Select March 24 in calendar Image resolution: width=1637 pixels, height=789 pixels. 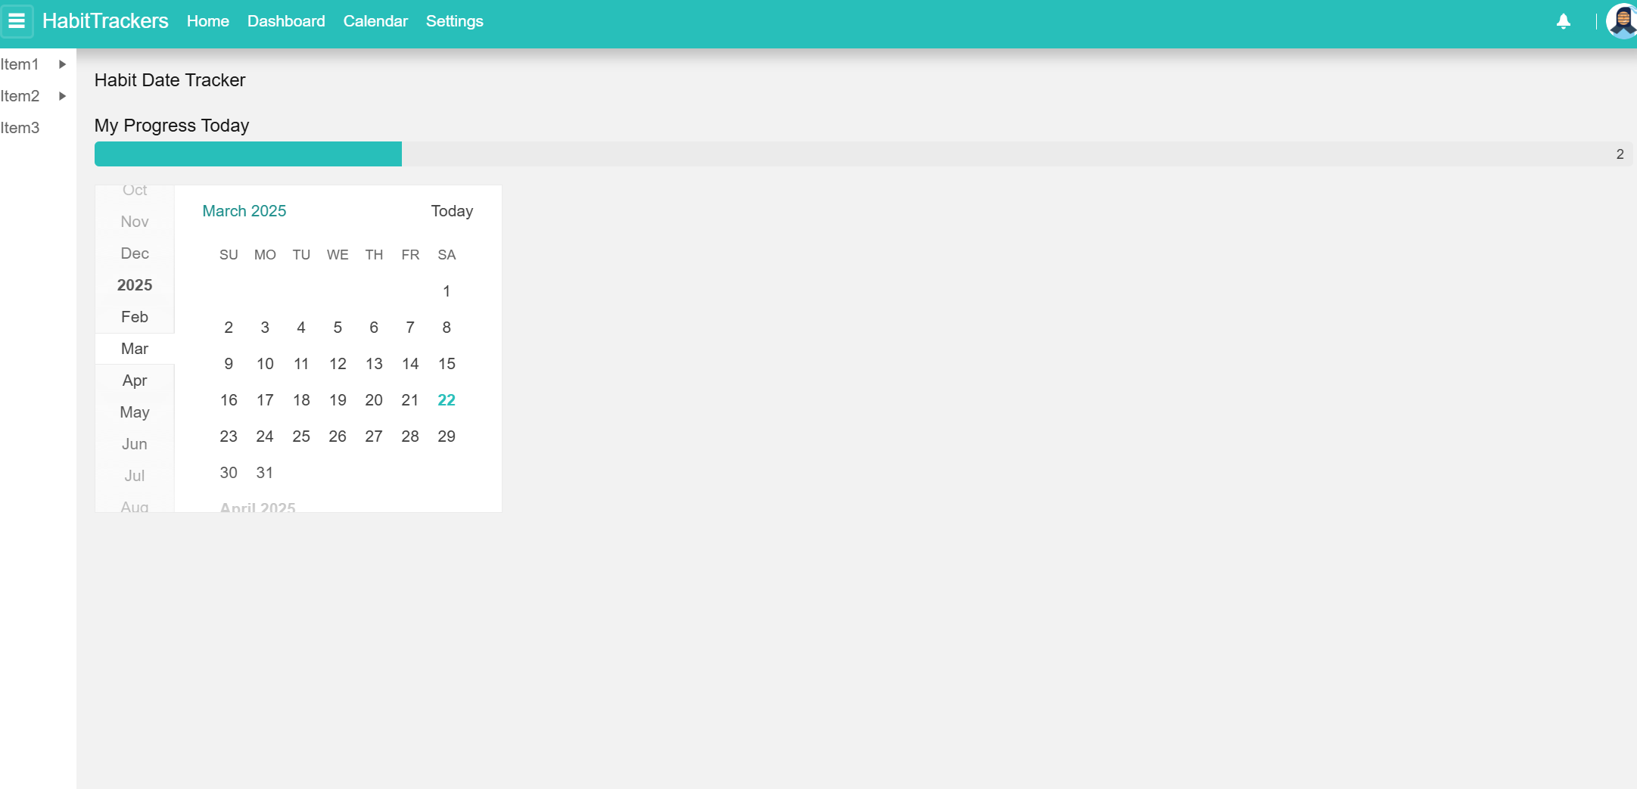(x=265, y=436)
